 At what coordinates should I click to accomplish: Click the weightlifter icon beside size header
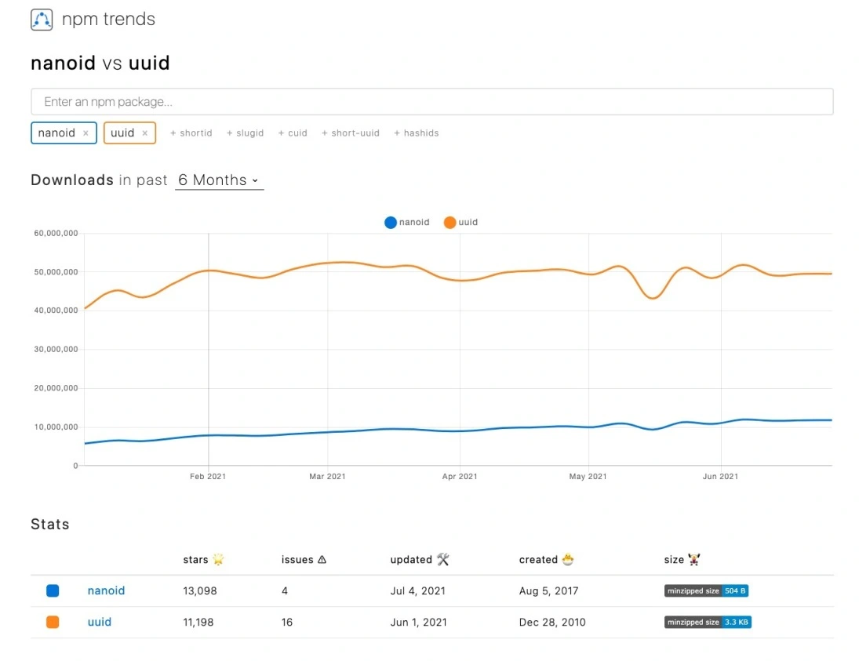pos(694,559)
